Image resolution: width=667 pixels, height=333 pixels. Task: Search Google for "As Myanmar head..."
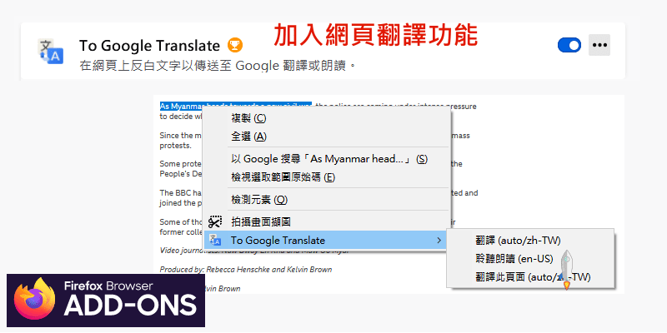pos(328,159)
